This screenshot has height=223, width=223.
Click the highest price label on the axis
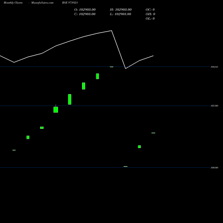click(x=215, y=67)
